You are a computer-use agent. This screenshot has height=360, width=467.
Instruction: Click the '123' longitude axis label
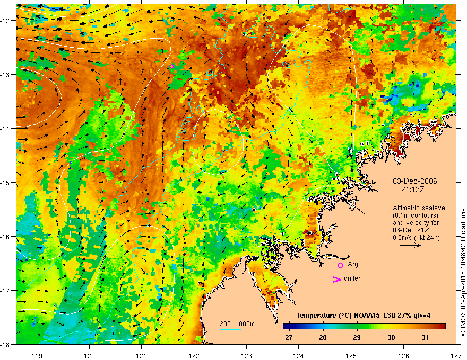[x=246, y=356]
